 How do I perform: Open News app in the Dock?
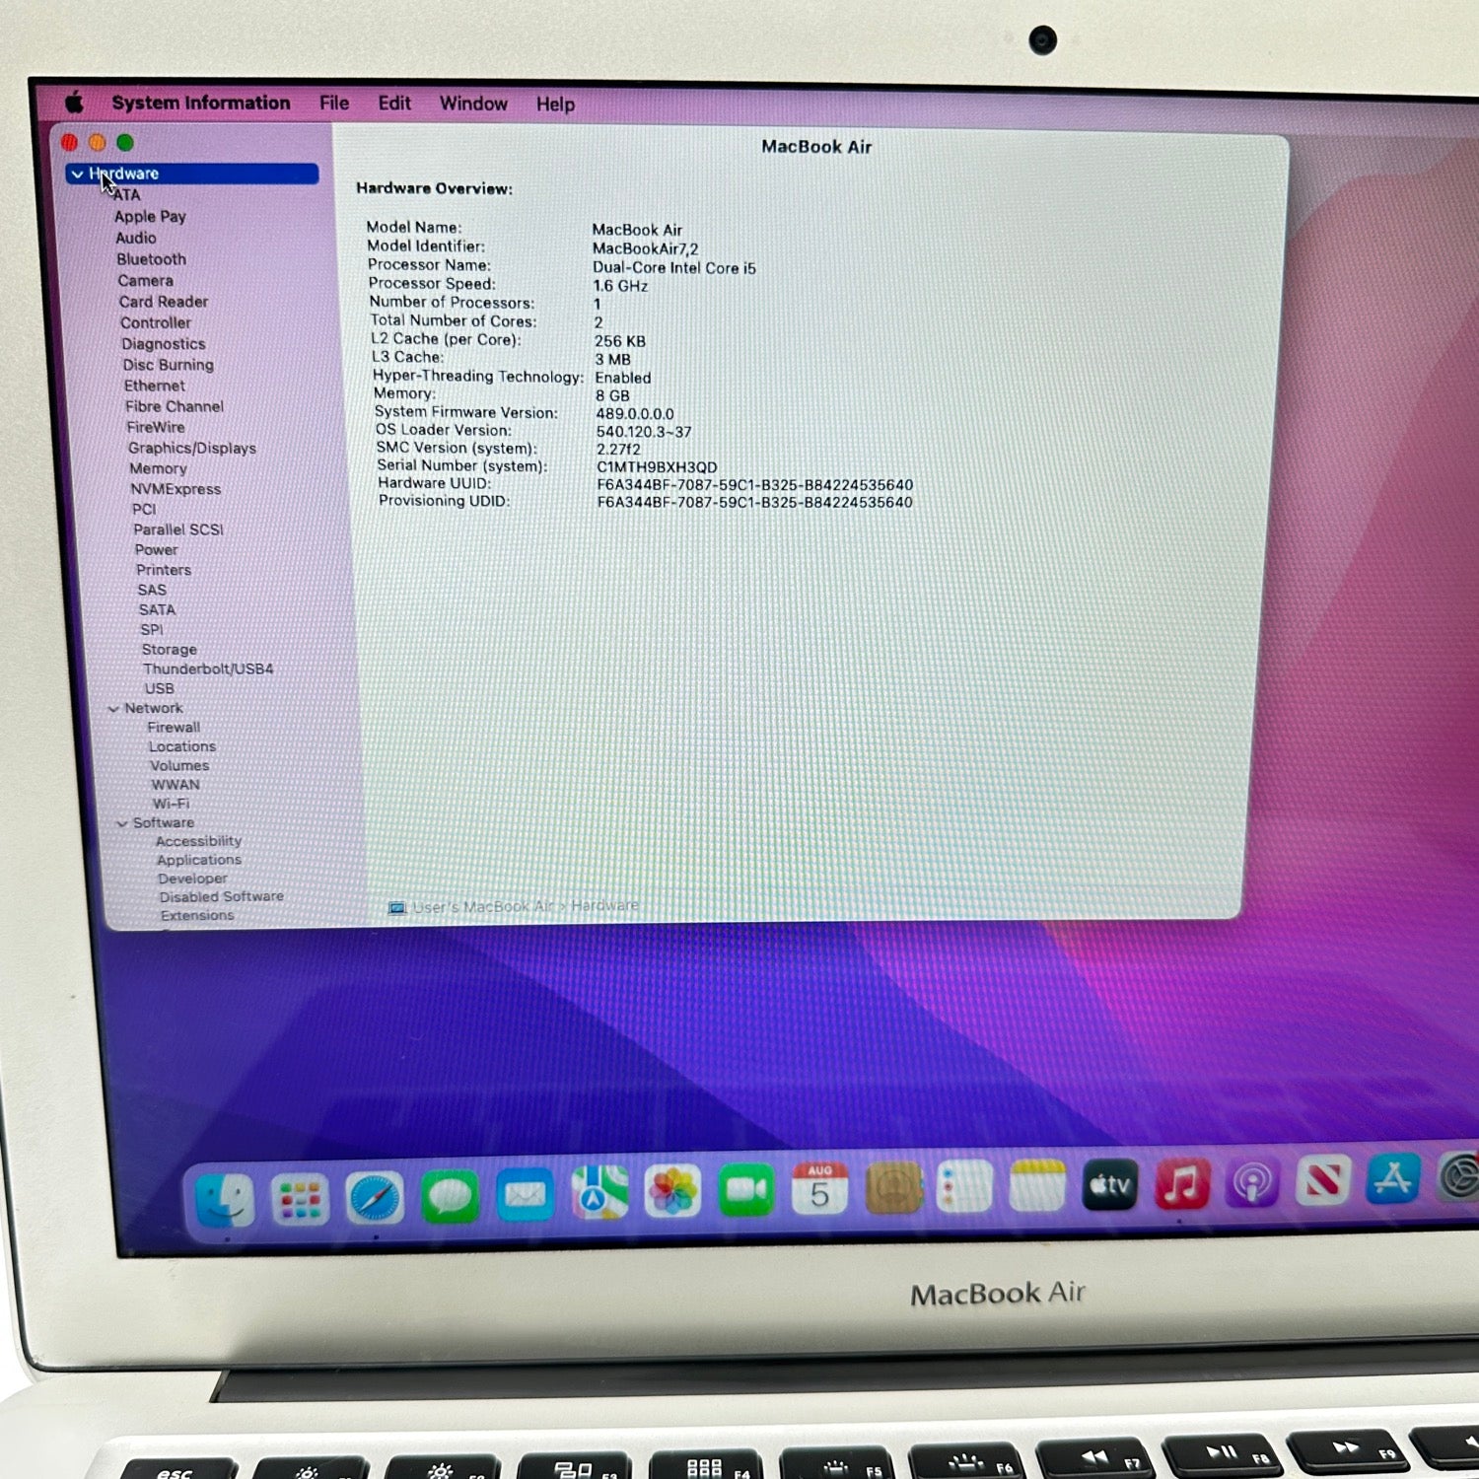click(x=1322, y=1179)
